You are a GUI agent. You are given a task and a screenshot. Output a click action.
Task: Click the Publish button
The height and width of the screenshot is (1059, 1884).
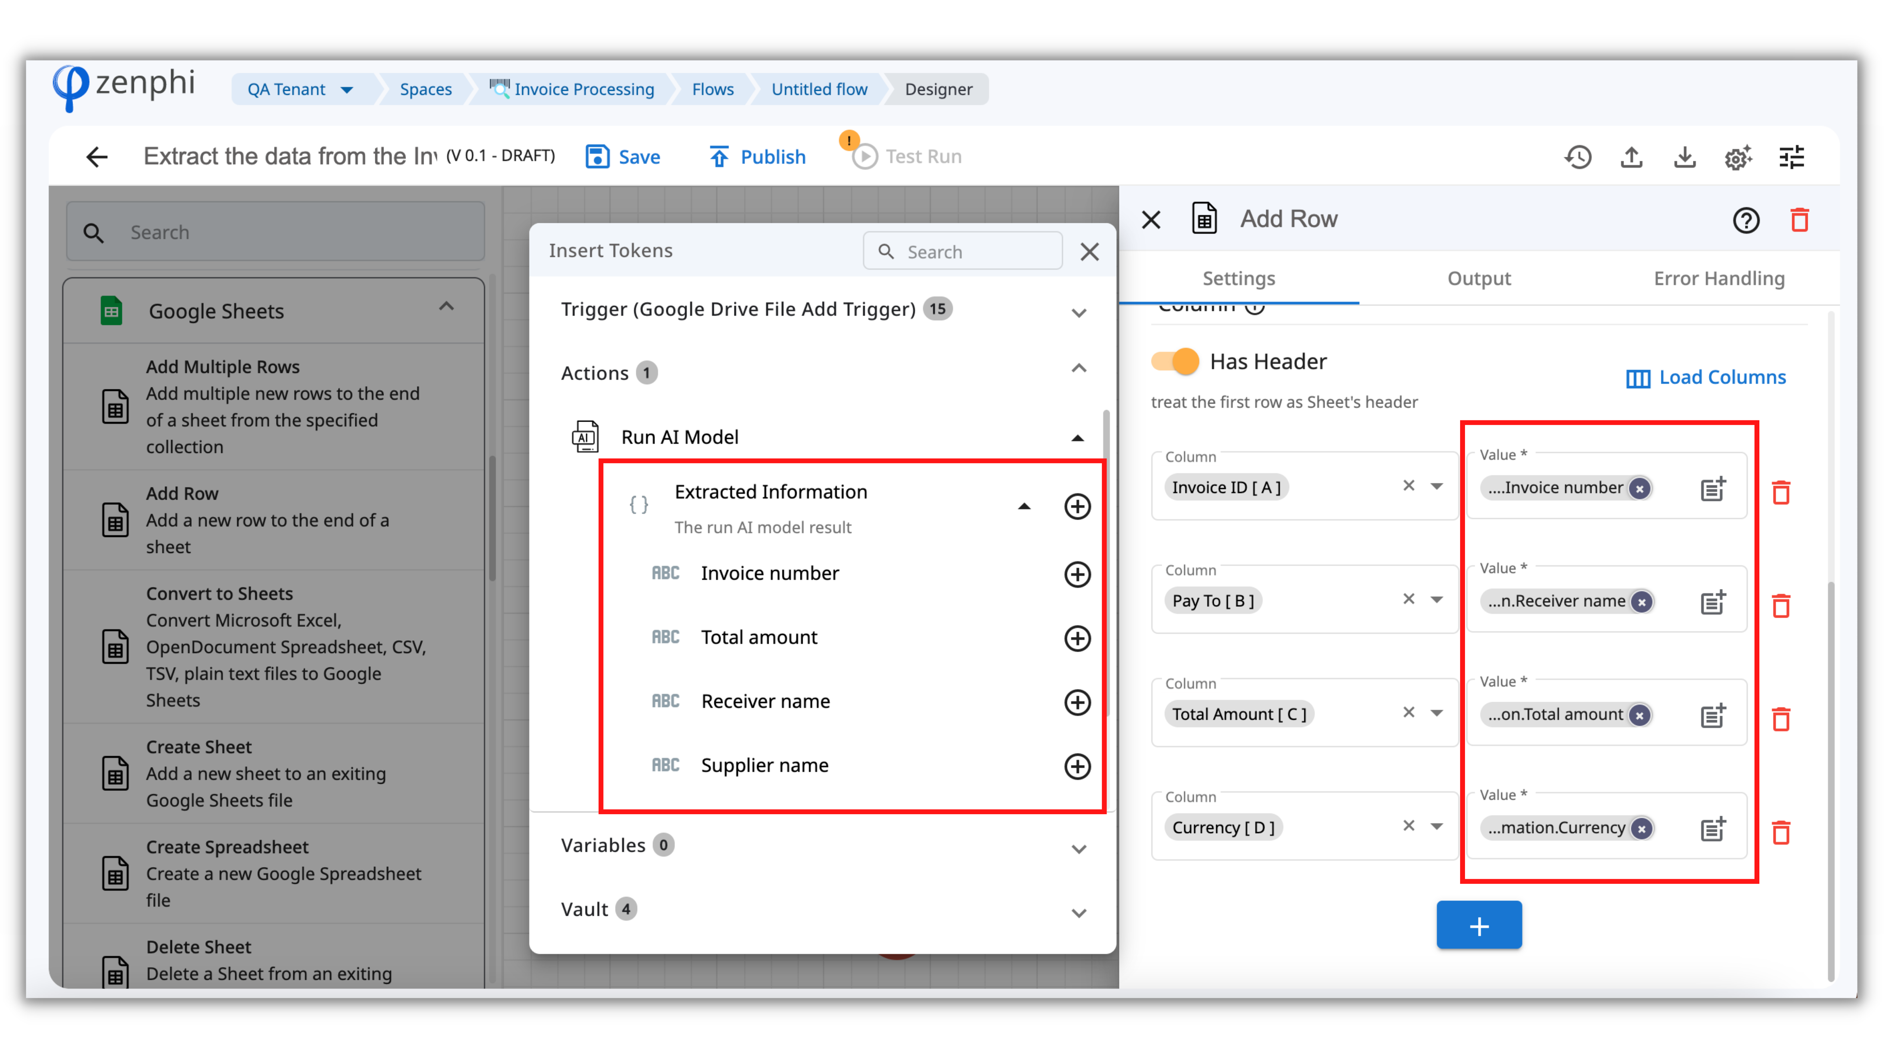pos(757,157)
